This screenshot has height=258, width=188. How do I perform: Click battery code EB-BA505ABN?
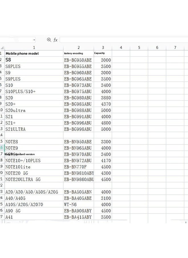(79, 192)
